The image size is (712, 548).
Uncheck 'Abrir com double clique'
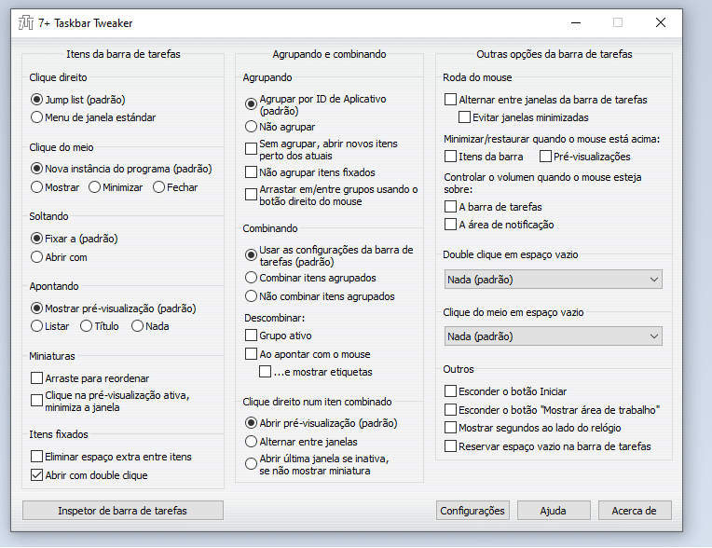[37, 475]
